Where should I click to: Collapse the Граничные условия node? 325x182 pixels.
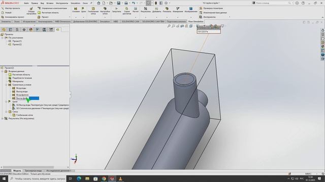(6, 85)
